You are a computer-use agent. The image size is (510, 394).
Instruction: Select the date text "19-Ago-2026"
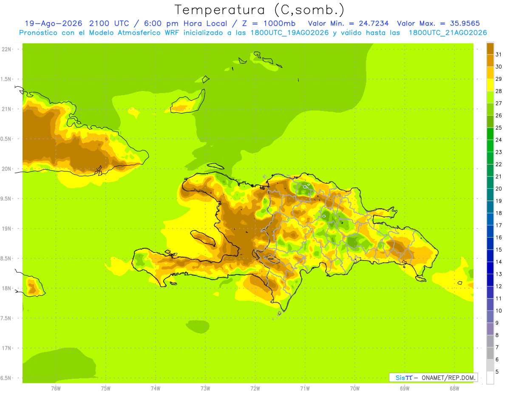pyautogui.click(x=53, y=23)
